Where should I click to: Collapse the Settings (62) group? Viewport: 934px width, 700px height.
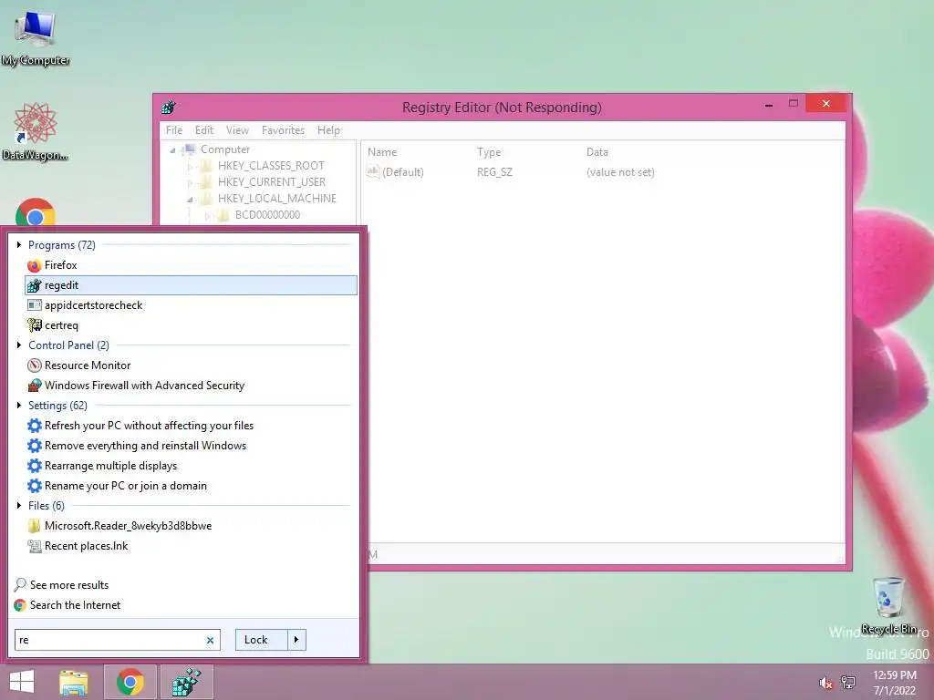click(19, 406)
